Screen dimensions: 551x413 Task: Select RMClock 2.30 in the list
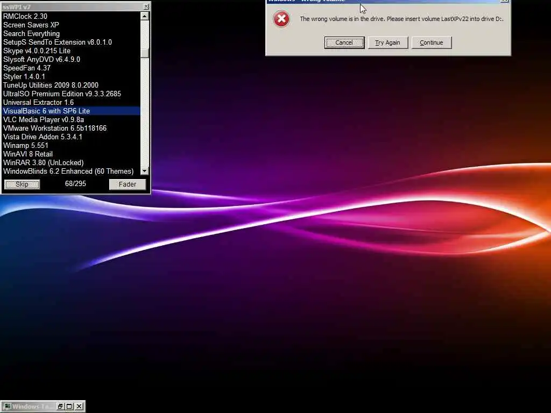coord(72,16)
